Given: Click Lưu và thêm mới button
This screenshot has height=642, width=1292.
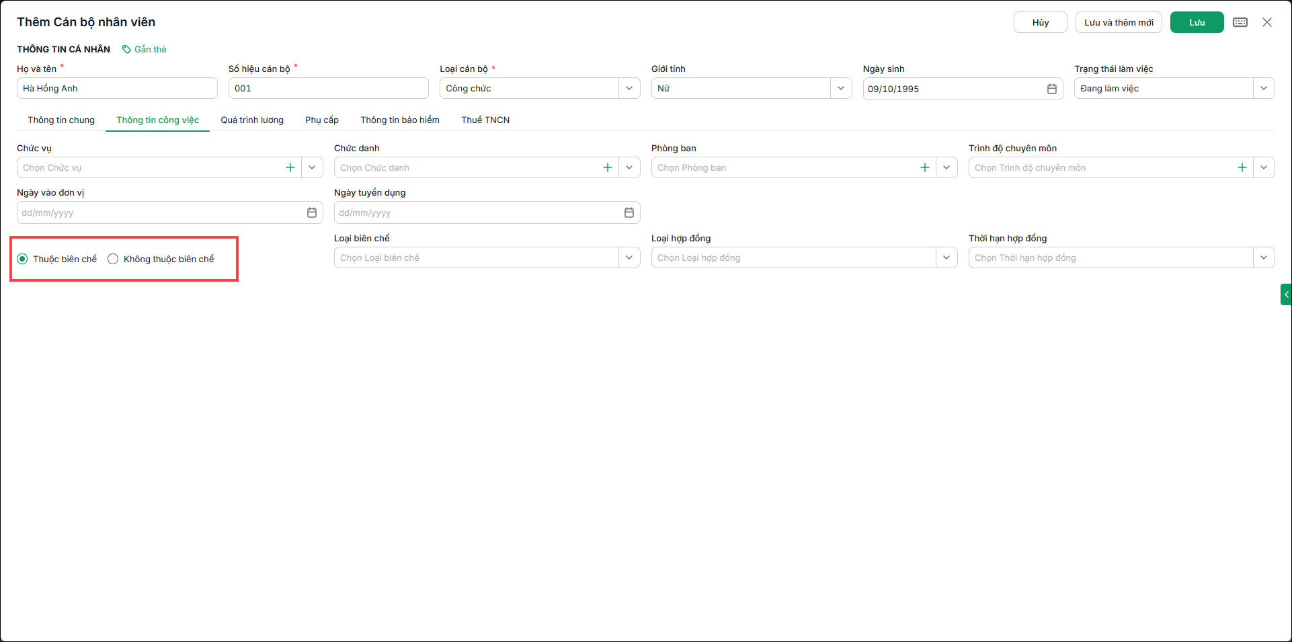Looking at the screenshot, I should pos(1119,22).
